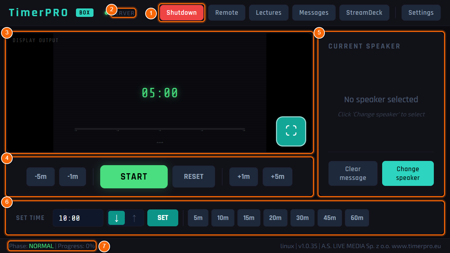Choose the 15m preset
Screen dimensions: 450x253
(249, 218)
